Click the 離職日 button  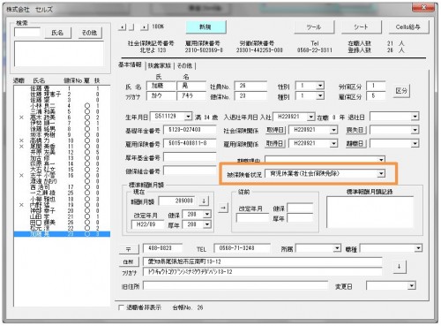click(355, 143)
